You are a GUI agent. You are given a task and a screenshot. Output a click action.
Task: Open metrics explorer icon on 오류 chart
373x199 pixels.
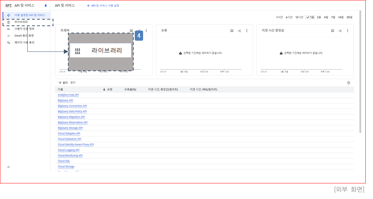[x=239, y=31]
